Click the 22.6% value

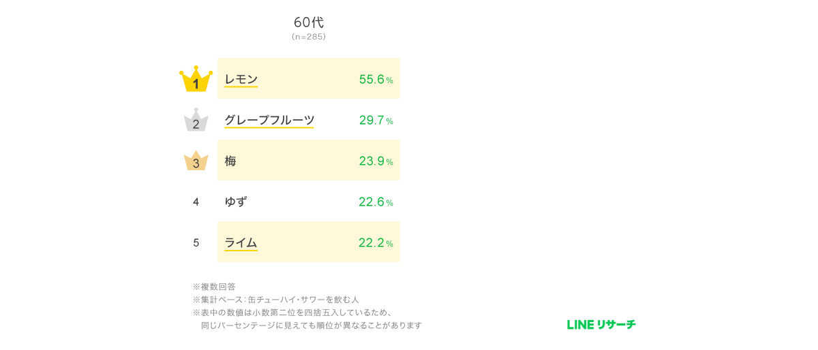coord(376,202)
